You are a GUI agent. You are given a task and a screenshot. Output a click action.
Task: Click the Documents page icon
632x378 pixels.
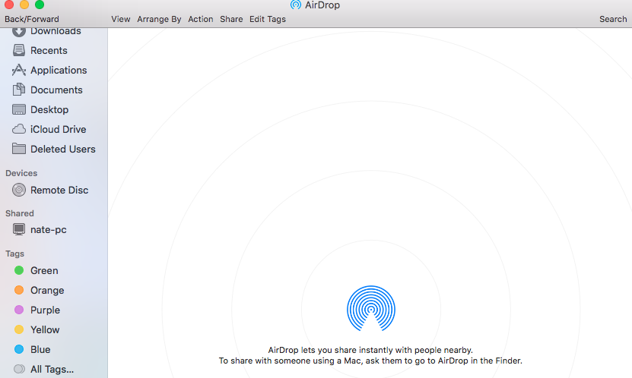click(x=18, y=90)
